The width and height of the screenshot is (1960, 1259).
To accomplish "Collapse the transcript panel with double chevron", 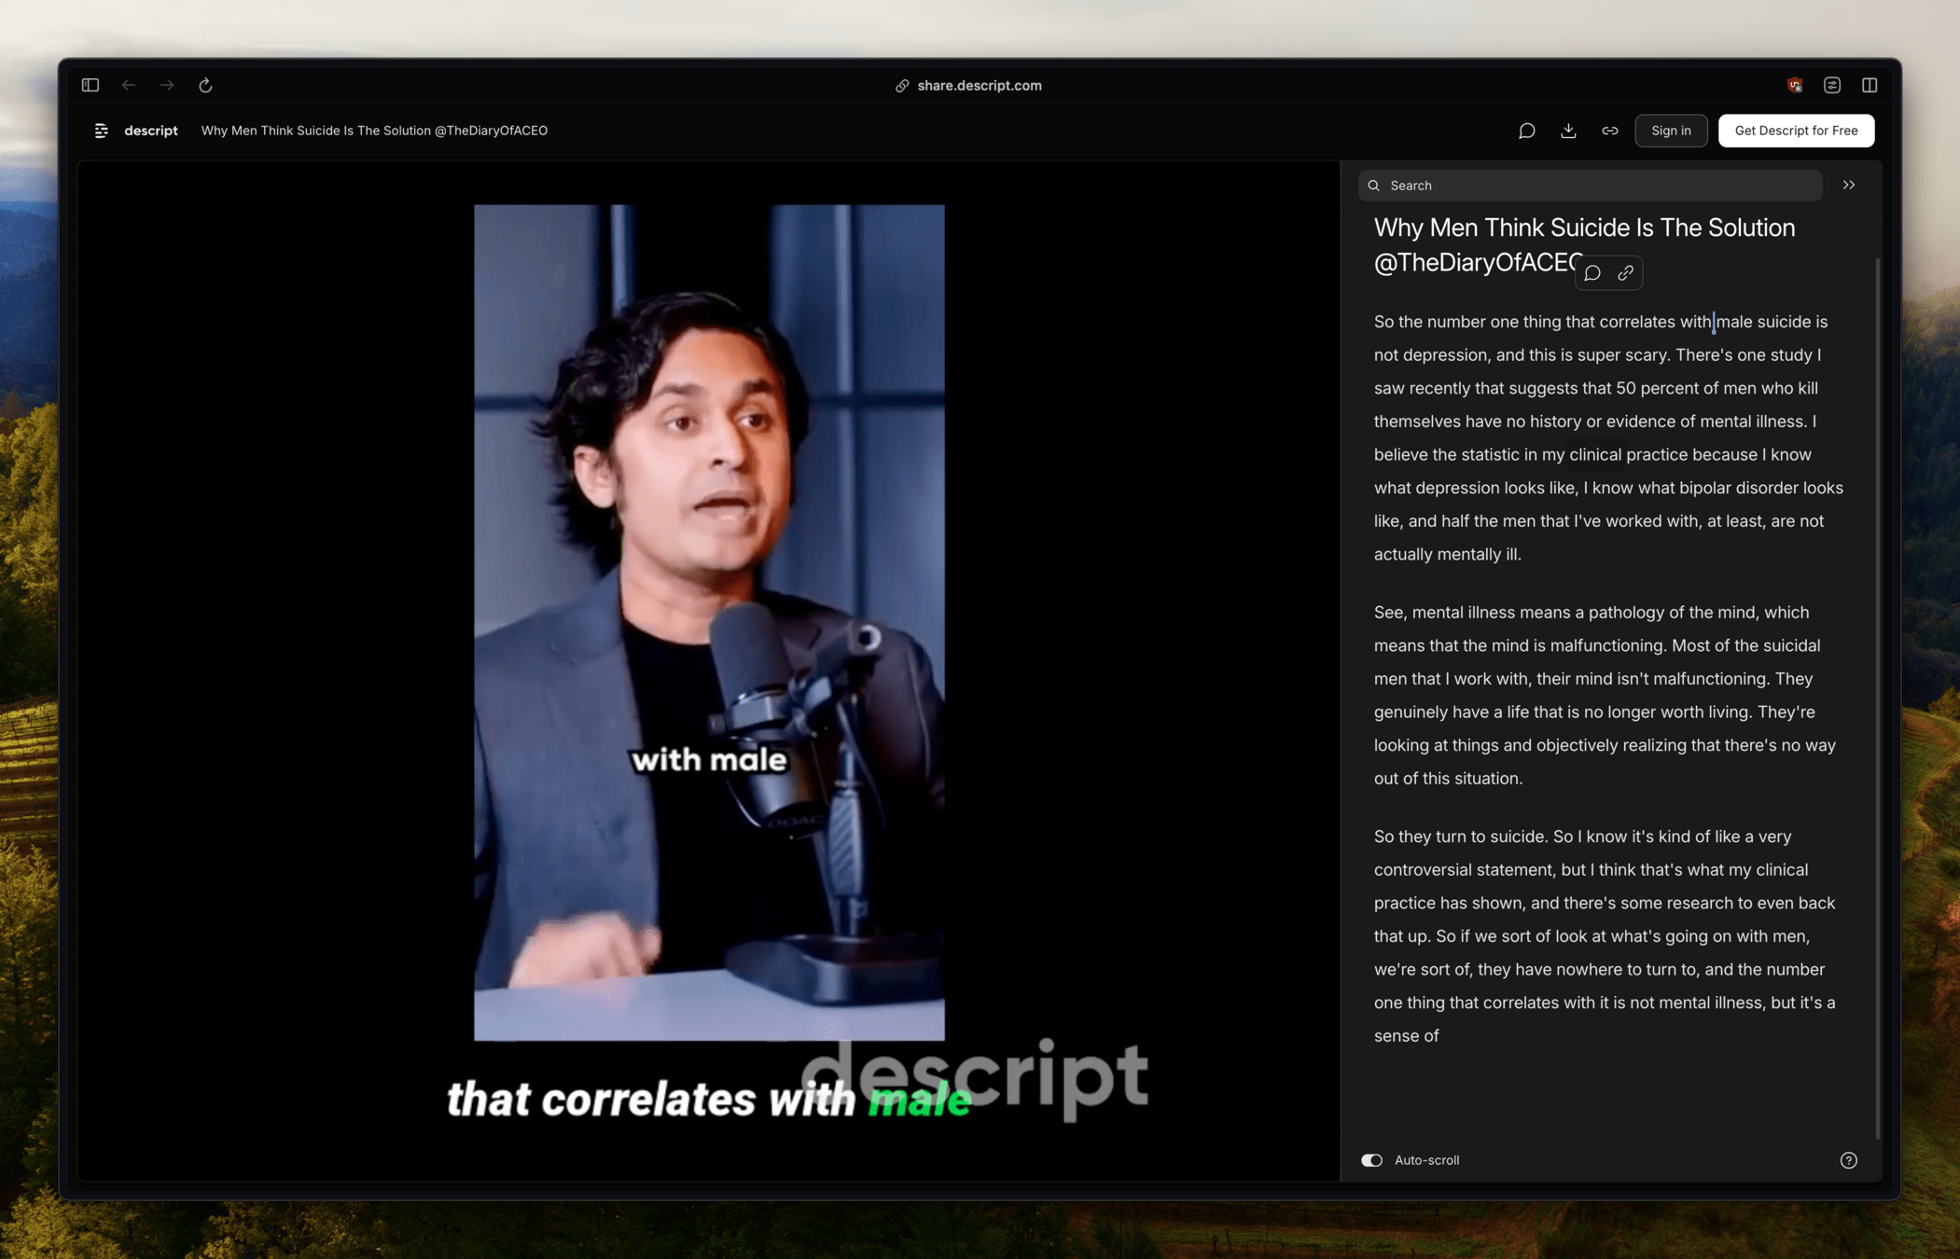I will pyautogui.click(x=1848, y=185).
